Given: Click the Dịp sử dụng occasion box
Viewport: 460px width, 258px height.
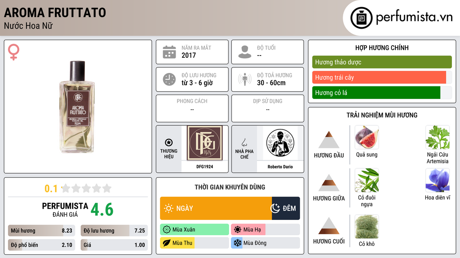Looking at the screenshot, I should (x=268, y=108).
